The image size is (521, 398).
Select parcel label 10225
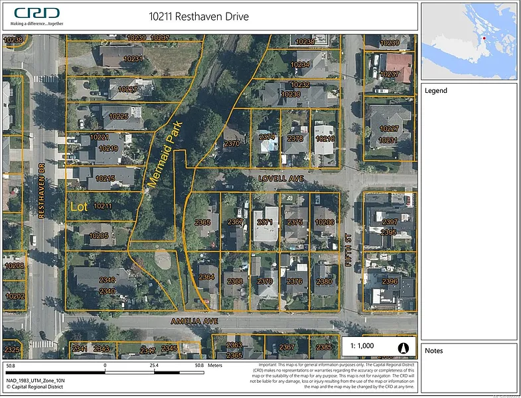click(x=118, y=117)
